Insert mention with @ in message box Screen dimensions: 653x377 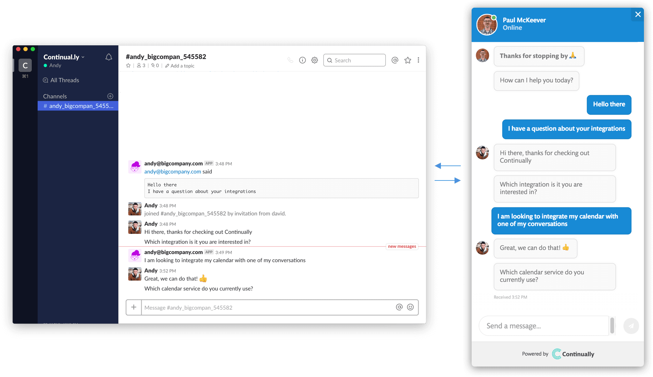(x=399, y=307)
